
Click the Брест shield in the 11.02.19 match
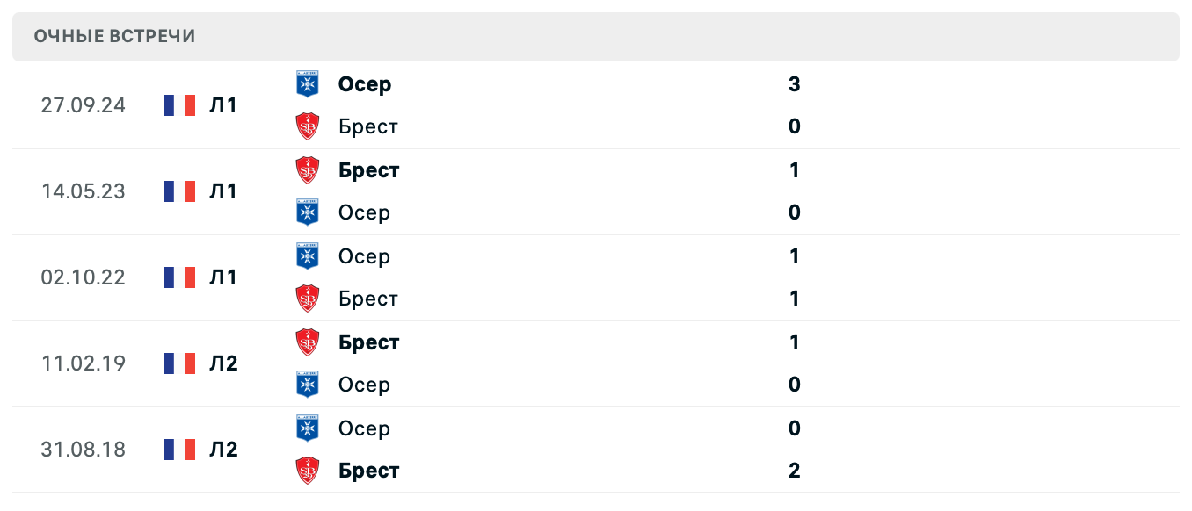point(308,342)
